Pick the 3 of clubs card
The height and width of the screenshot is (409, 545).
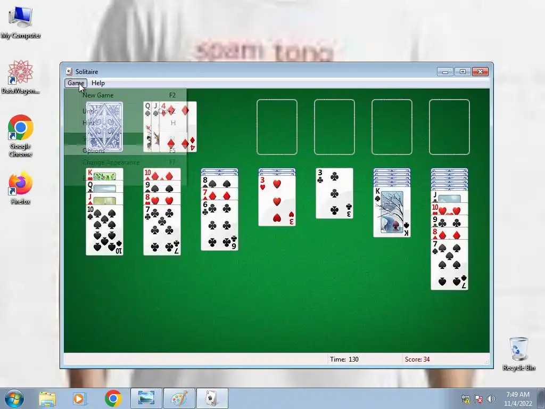[x=334, y=193]
